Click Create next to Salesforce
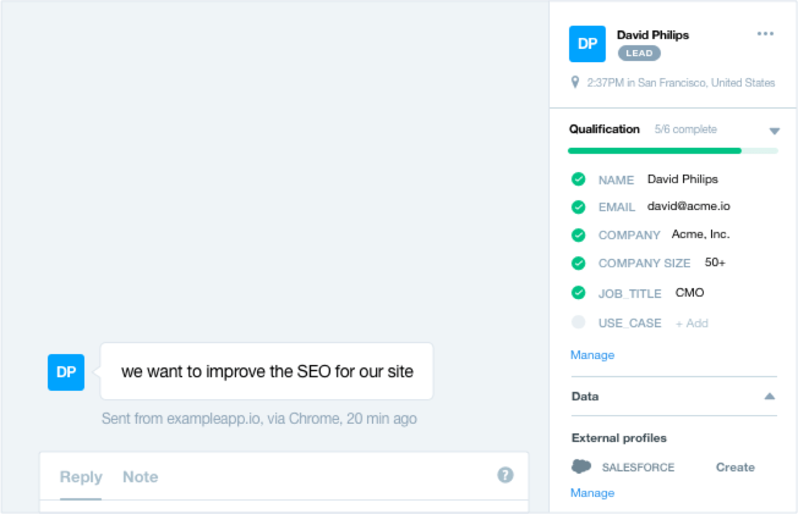Viewport: 798px width, 514px height. point(735,466)
